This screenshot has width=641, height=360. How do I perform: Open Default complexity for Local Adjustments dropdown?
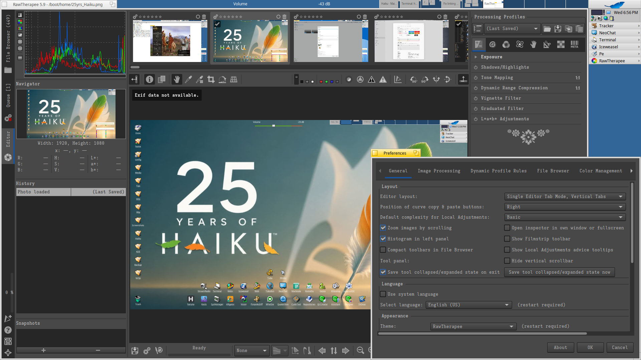pos(565,217)
